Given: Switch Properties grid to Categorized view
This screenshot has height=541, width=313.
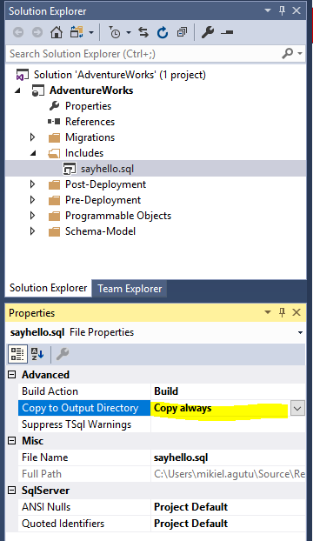Looking at the screenshot, I should coord(17,354).
